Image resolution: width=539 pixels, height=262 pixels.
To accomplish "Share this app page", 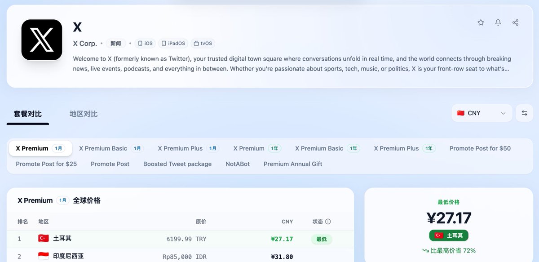I will coord(515,22).
